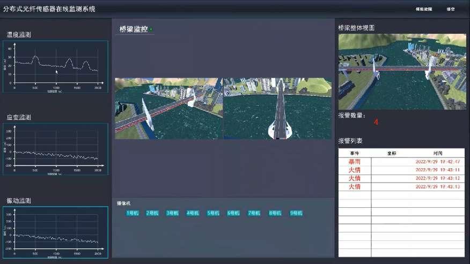This screenshot has width=470, height=264.
Task: Click the right bridge deck camera view
Action: [276, 109]
